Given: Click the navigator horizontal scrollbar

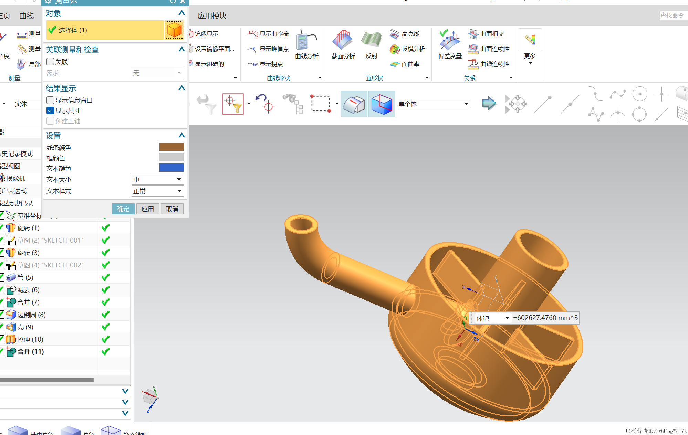Looking at the screenshot, I should tap(47, 380).
